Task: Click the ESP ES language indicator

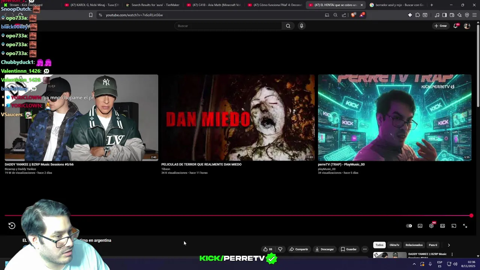Action: tap(439, 264)
